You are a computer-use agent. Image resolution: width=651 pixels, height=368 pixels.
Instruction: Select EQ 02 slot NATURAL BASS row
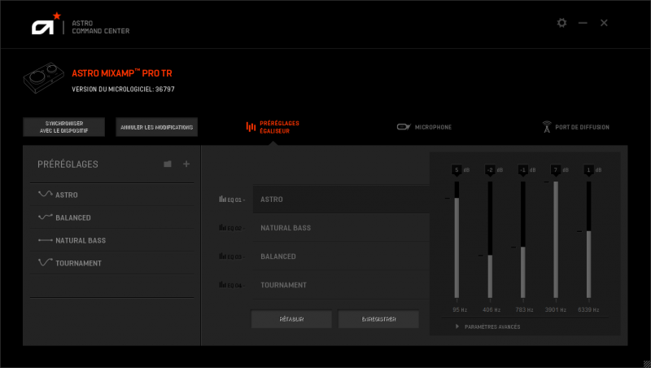[x=341, y=228]
